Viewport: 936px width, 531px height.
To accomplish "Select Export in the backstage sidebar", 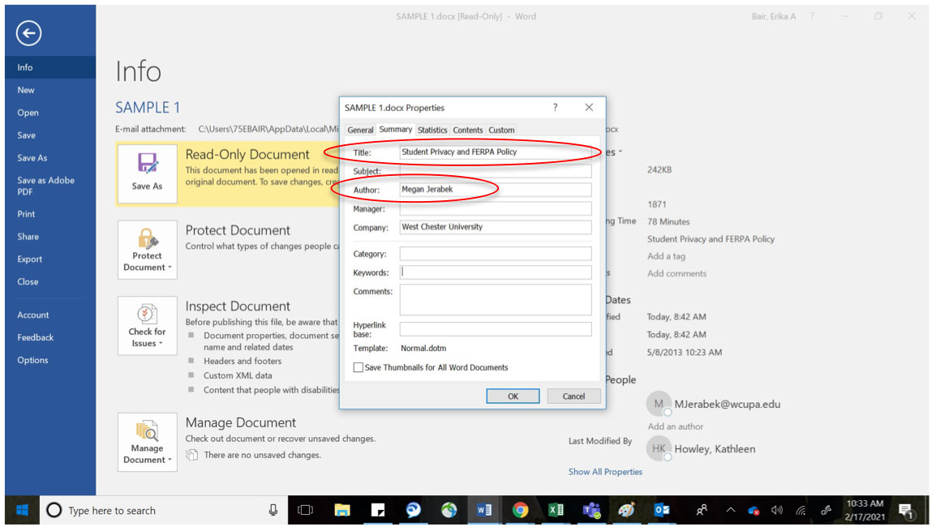I will click(50, 259).
